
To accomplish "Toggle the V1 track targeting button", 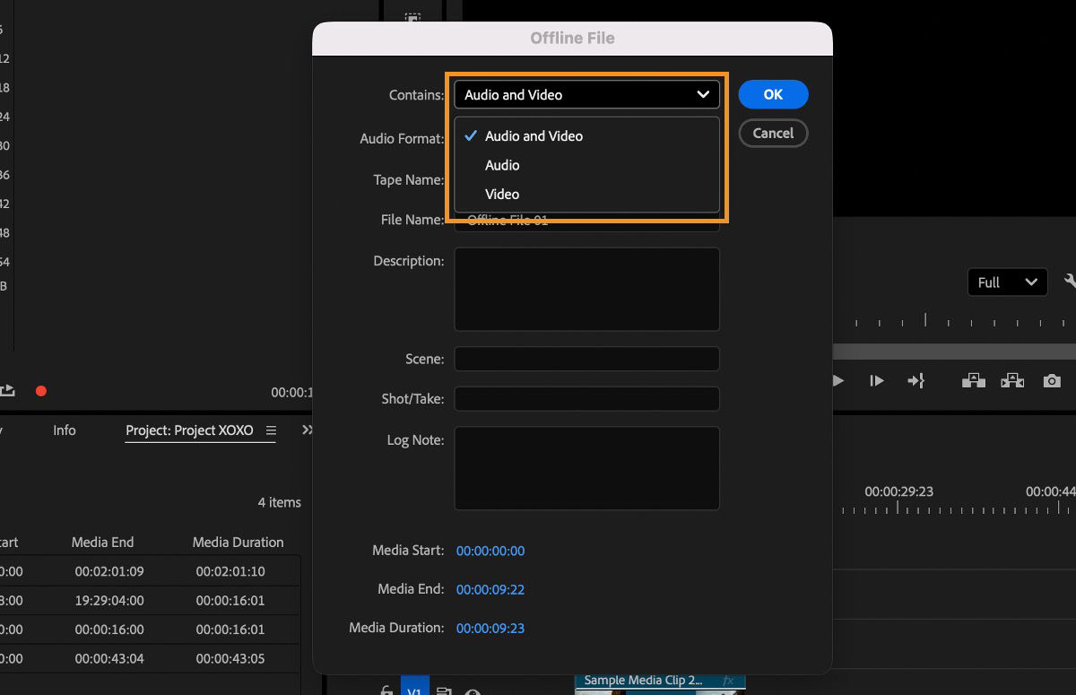I will 414,690.
